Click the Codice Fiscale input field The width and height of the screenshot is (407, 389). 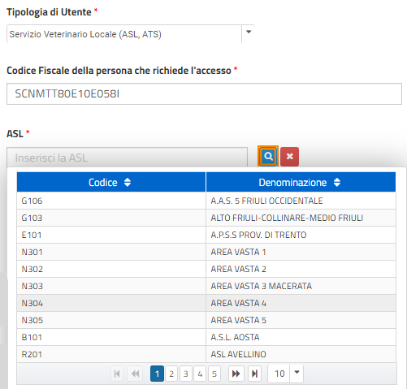click(204, 93)
